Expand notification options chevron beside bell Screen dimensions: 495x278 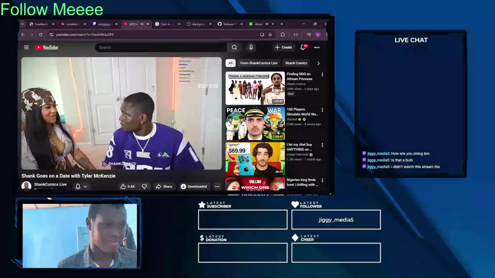85,186
